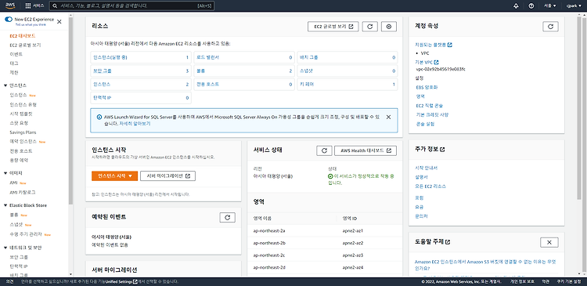Open the Additional Information external link icon
Image resolution: width=587 pixels, height=286 pixels.
442,149
